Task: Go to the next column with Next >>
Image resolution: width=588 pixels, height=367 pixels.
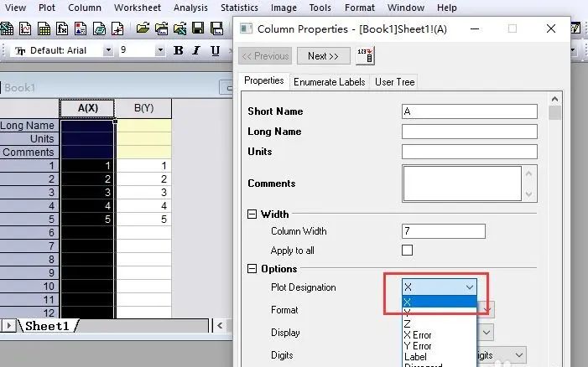Action: (323, 56)
